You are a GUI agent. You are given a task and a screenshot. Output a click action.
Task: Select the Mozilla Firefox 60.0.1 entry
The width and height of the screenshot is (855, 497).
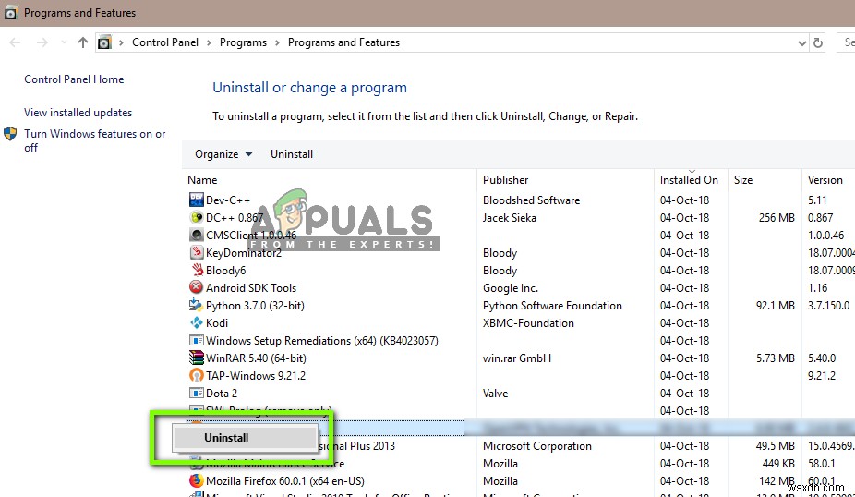[284, 481]
